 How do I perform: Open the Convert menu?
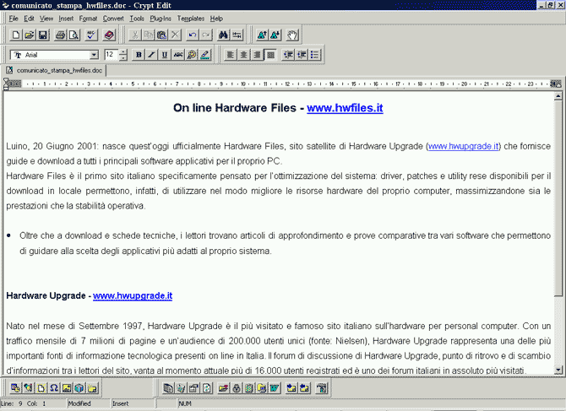click(113, 19)
